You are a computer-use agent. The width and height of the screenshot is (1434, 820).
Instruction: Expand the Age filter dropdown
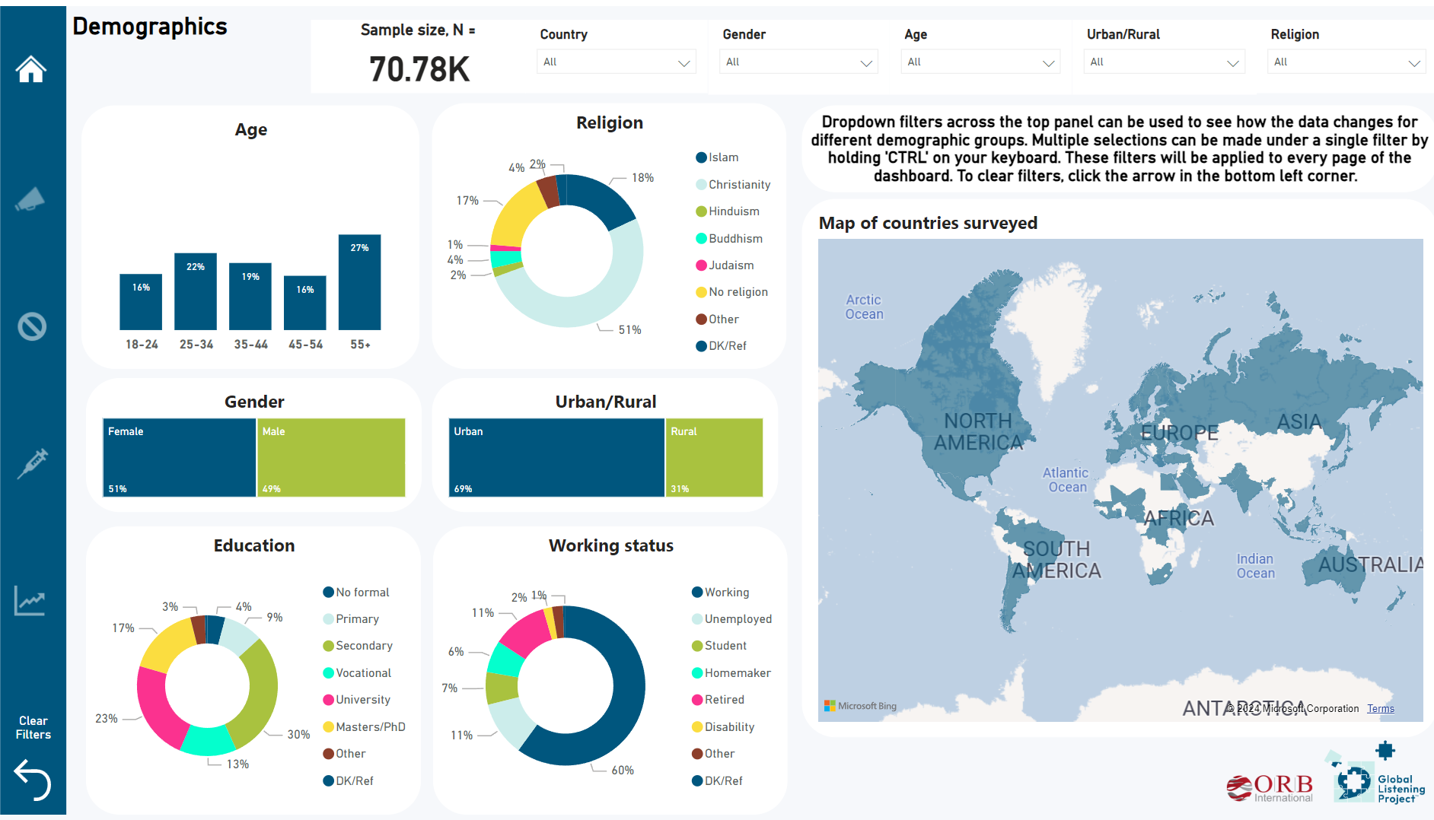(980, 62)
